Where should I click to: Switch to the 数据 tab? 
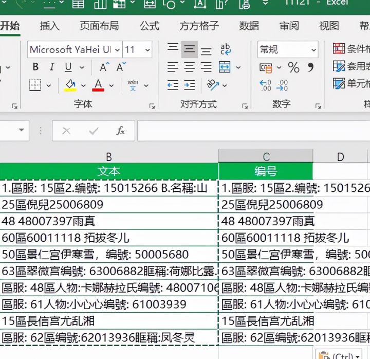(249, 26)
